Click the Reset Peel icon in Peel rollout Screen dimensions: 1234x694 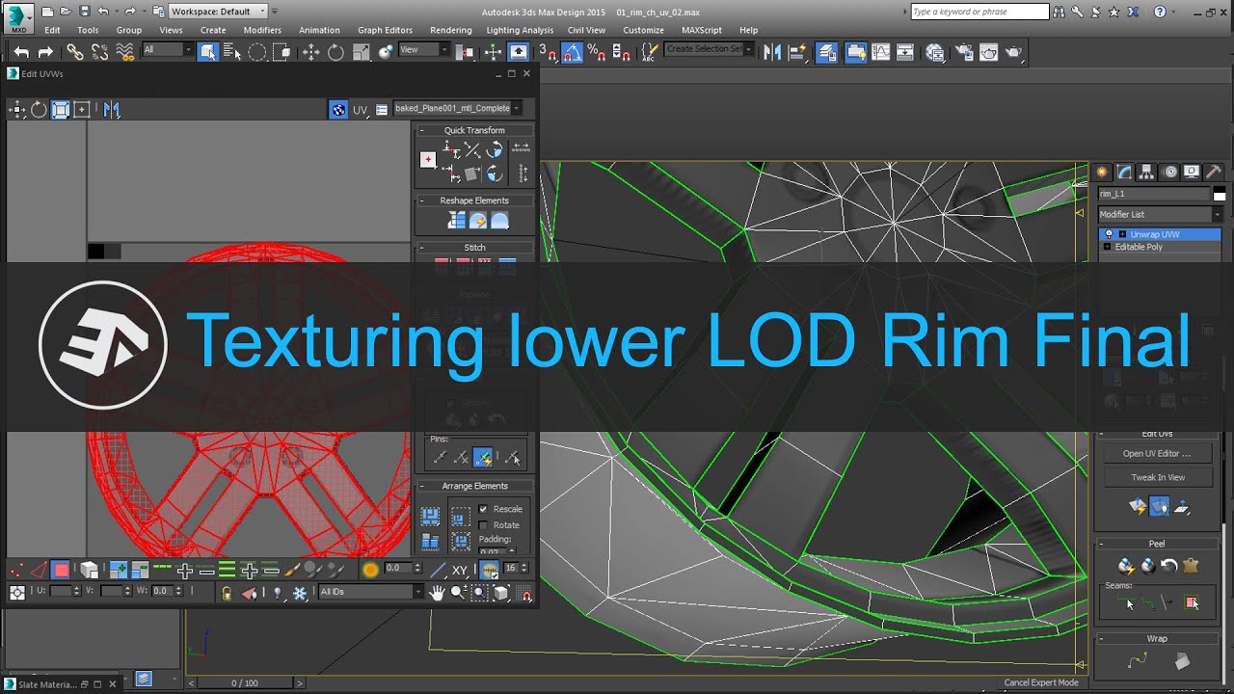coord(1168,566)
